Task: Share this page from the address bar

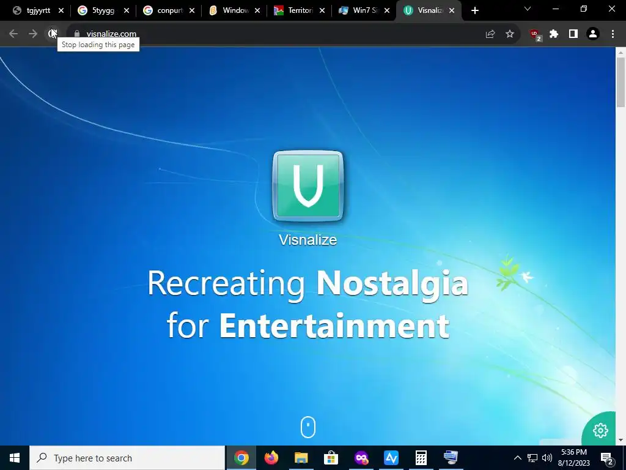Action: pyautogui.click(x=490, y=34)
